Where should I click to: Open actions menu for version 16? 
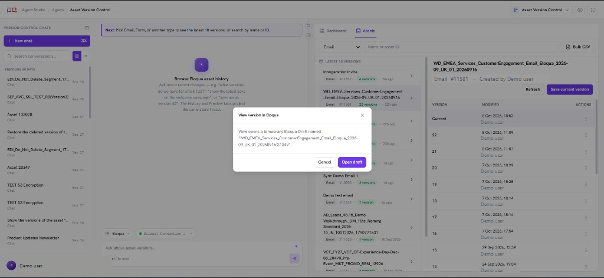586,234
